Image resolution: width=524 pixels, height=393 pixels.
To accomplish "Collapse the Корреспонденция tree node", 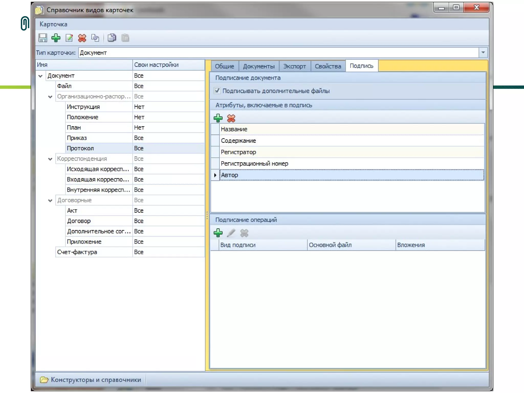I will coord(50,159).
